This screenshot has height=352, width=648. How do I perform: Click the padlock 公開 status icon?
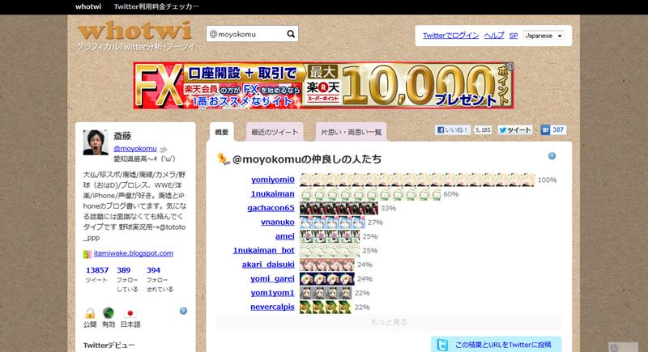[90, 313]
